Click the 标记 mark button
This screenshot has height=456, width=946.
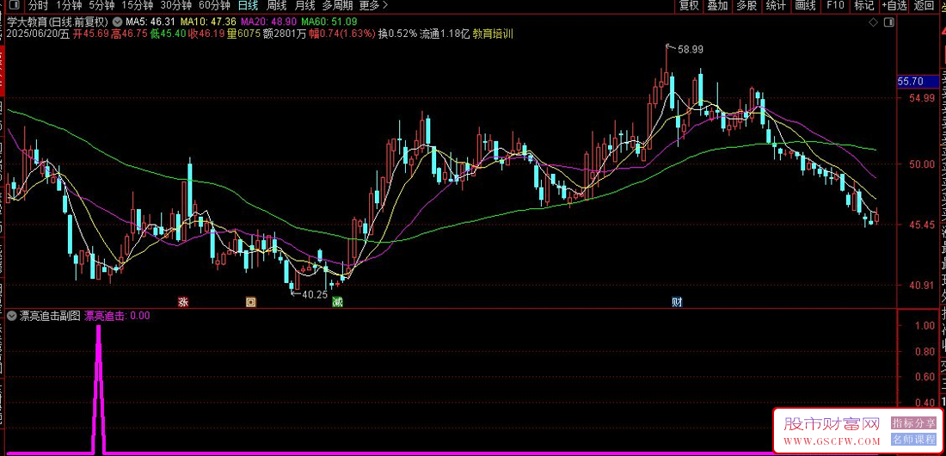tap(864, 6)
